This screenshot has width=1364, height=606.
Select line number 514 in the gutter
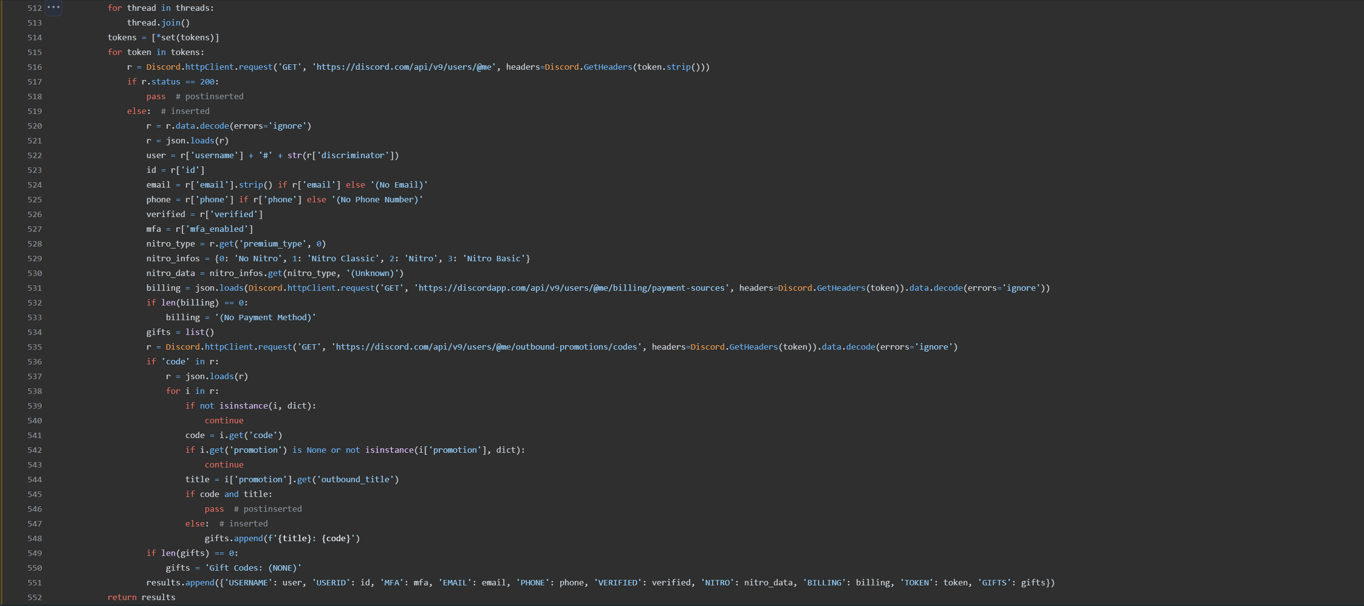point(35,37)
